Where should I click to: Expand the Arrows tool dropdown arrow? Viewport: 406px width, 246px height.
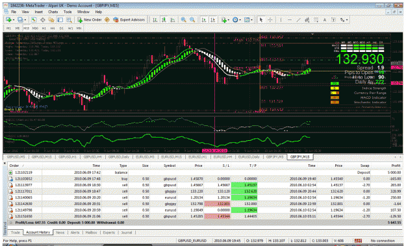(x=347, y=20)
